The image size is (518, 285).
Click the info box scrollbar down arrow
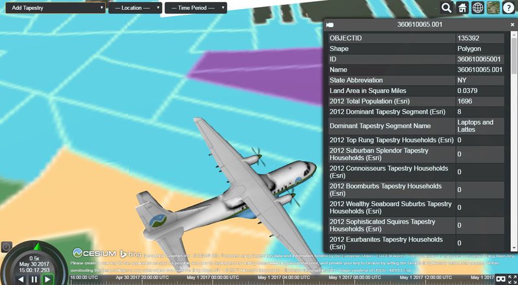coord(513,248)
